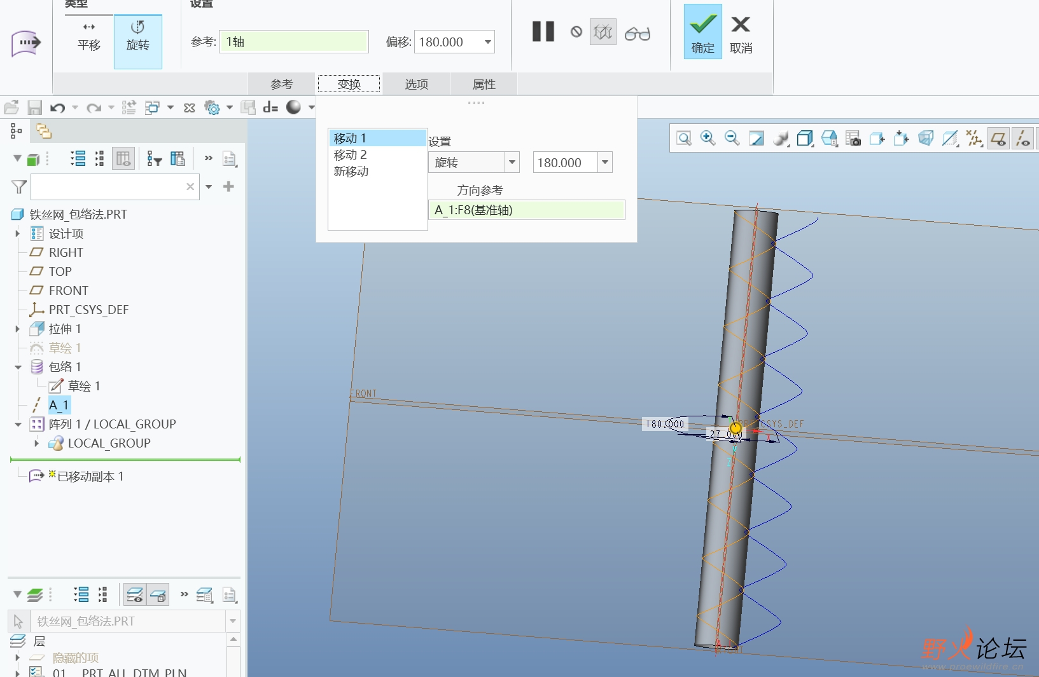Collapse 阵列 1 / LOCAL_GROUP node

(x=17, y=424)
